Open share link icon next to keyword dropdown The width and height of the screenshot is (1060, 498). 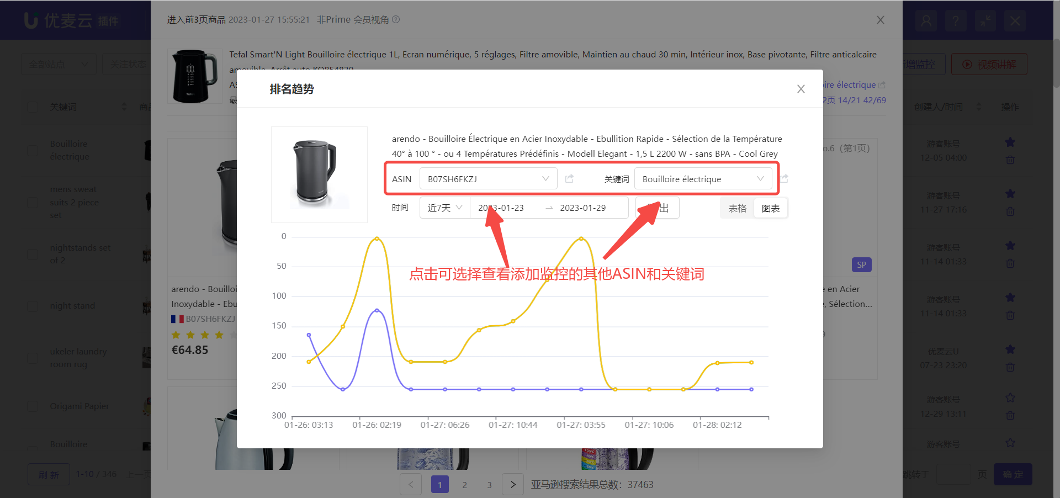tap(784, 178)
